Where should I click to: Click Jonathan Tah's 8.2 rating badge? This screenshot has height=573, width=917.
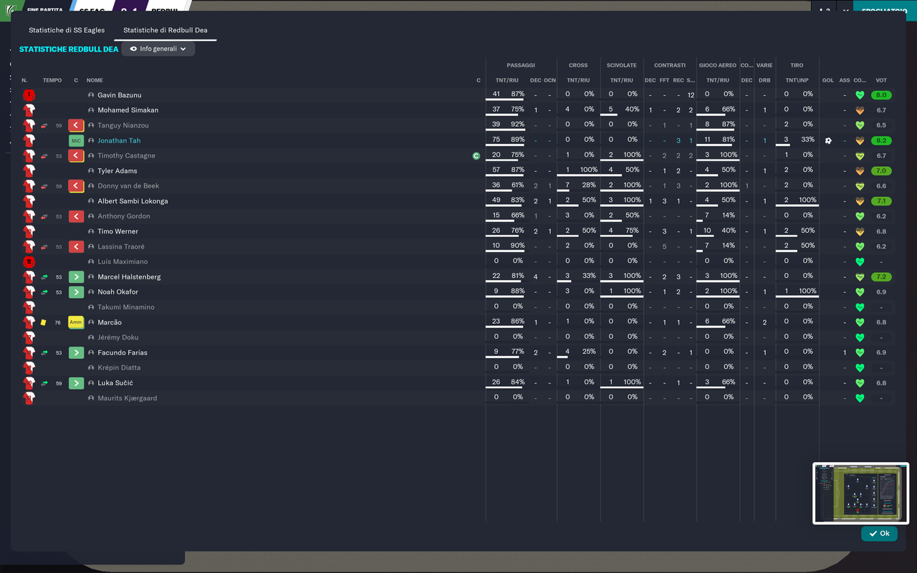pyautogui.click(x=881, y=140)
